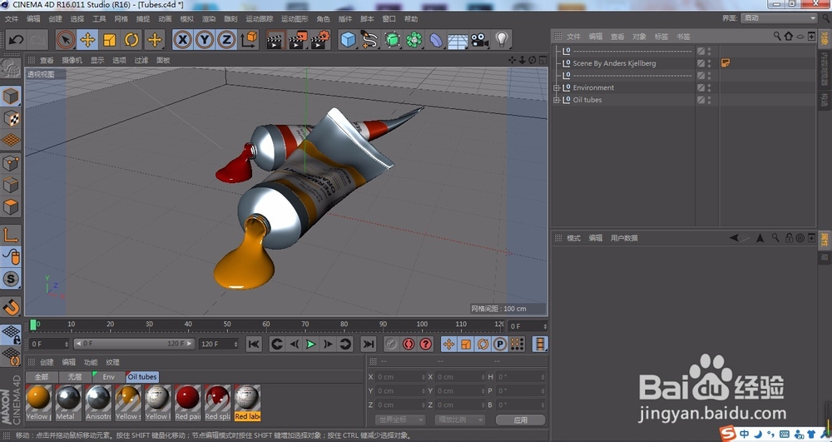Screen dimensions: 832x442
Task: Select the Metal material swatch
Action: click(x=68, y=403)
